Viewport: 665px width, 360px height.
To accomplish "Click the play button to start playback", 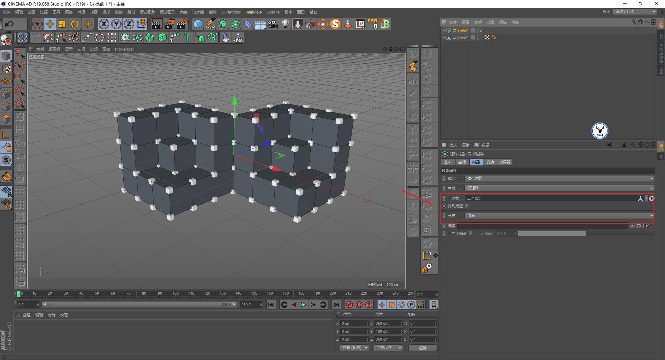I will tap(303, 305).
